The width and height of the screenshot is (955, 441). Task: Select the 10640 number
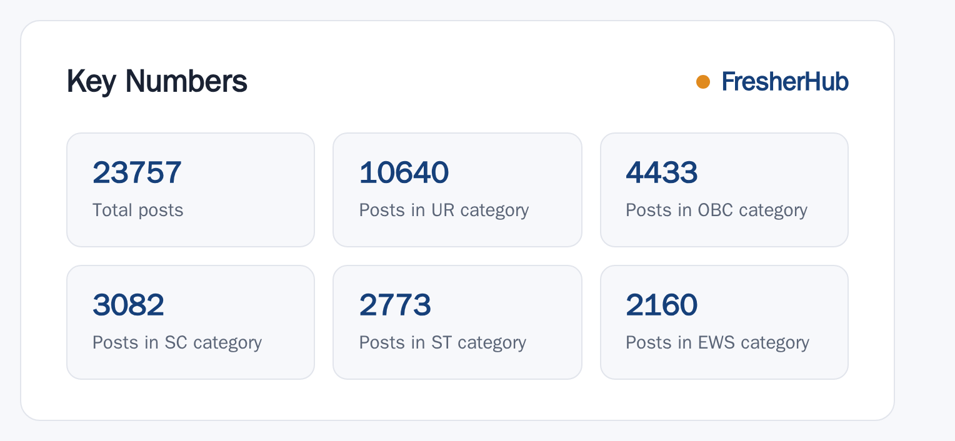(x=404, y=172)
